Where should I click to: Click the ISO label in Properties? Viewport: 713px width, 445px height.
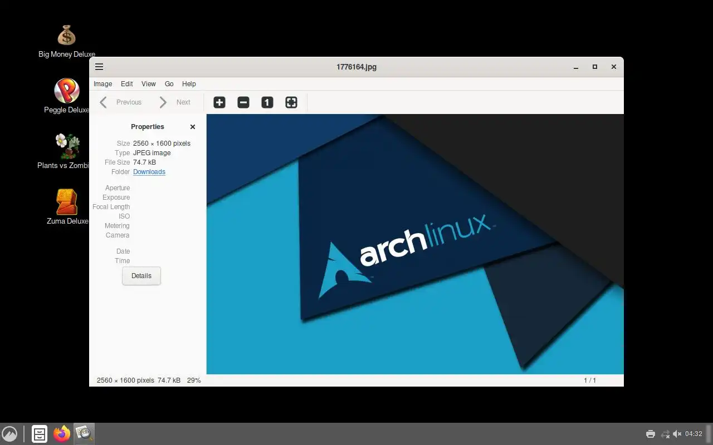click(x=124, y=216)
